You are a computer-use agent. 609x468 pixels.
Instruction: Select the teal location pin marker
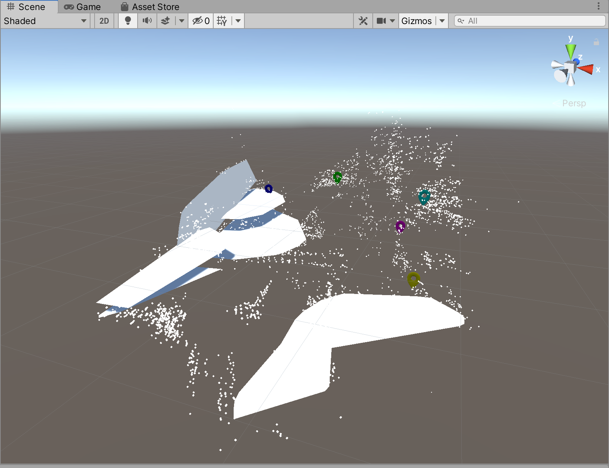click(424, 197)
